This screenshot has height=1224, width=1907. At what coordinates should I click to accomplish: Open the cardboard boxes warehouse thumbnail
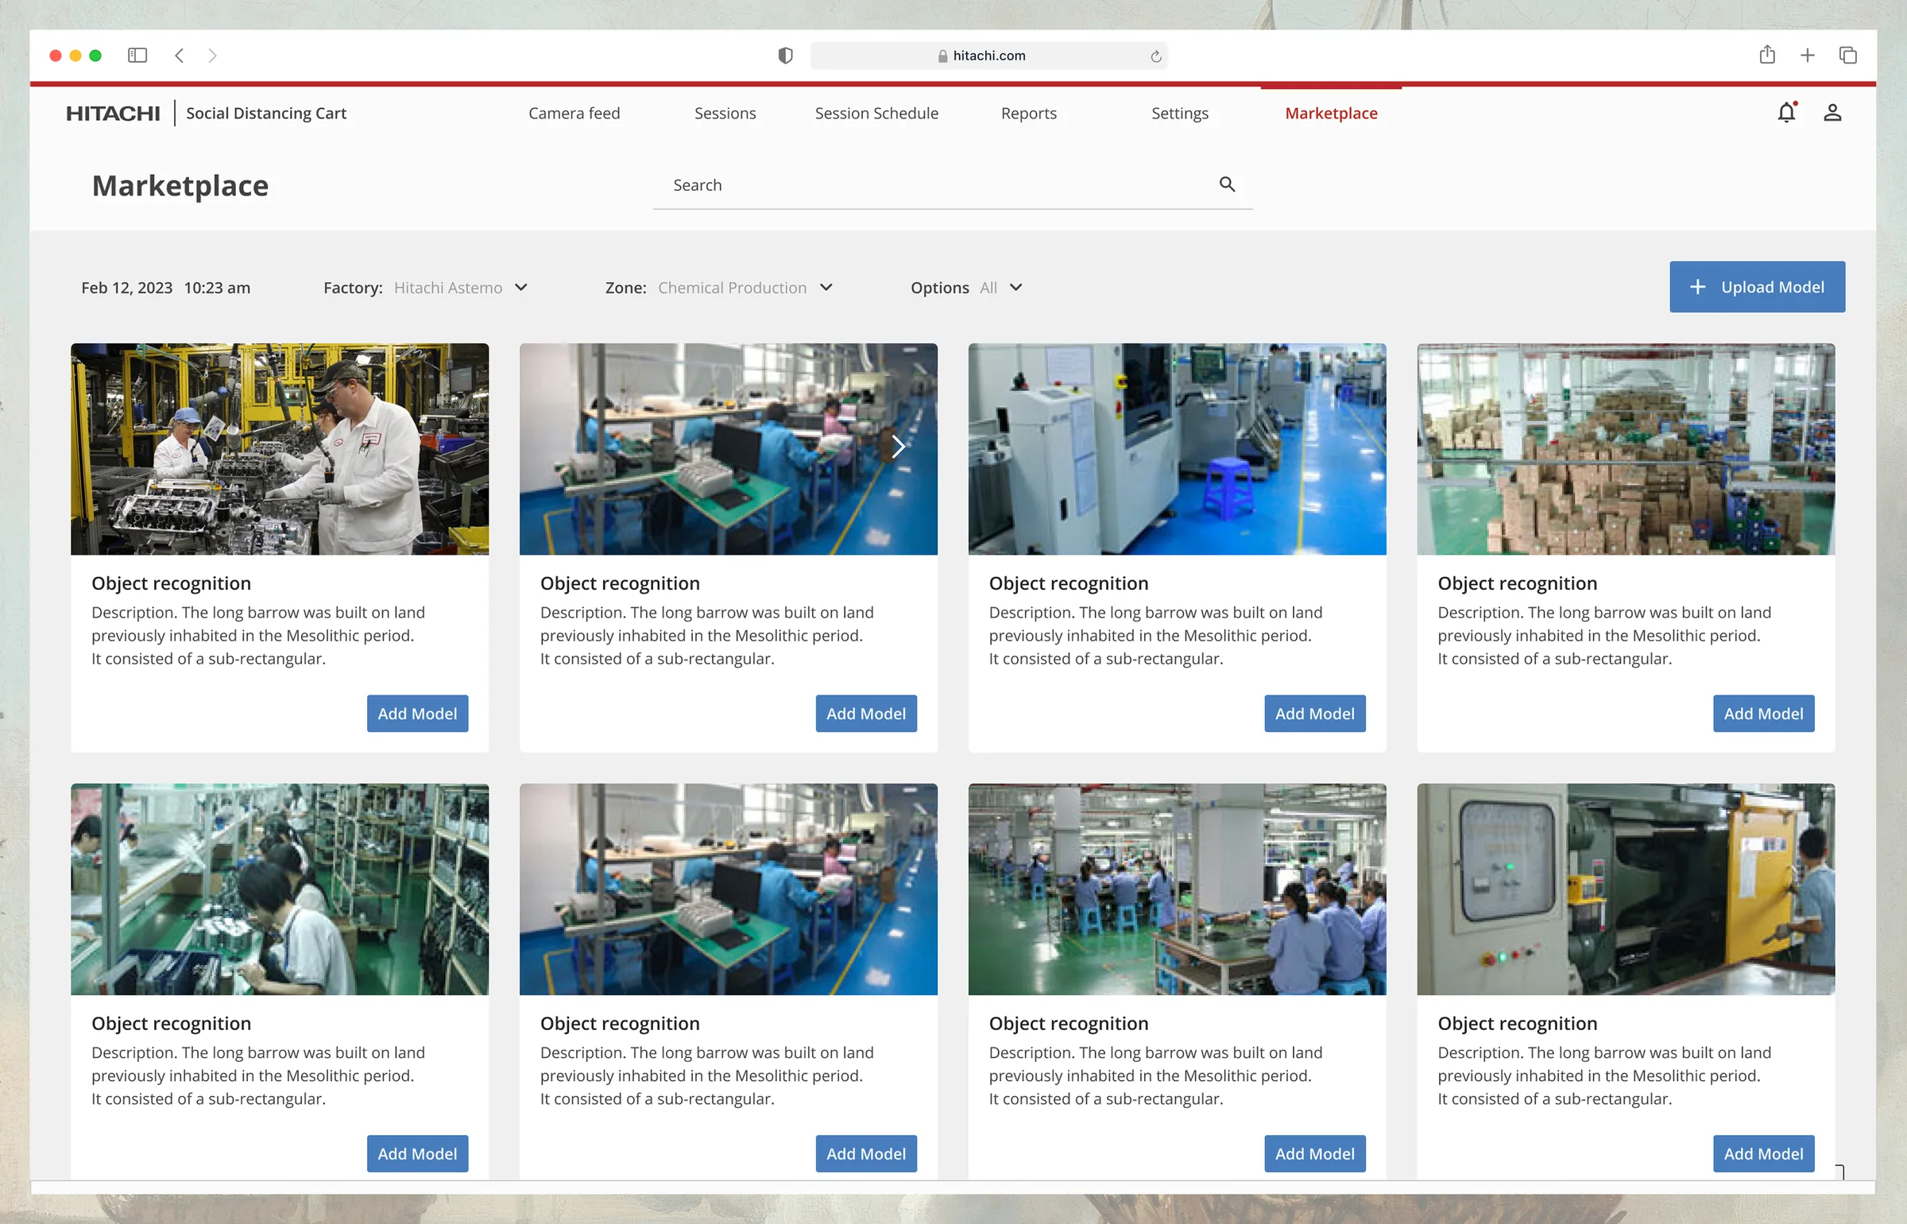[1626, 449]
